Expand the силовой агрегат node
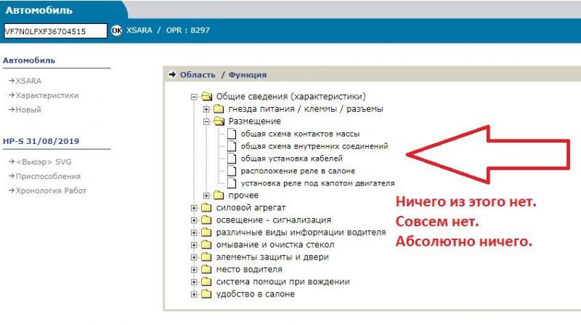This screenshot has height=325, width=581. tap(194, 208)
